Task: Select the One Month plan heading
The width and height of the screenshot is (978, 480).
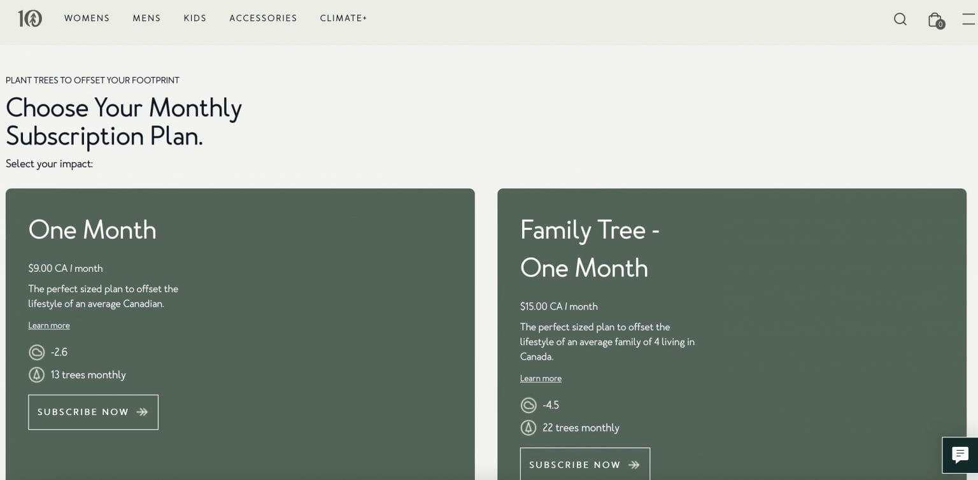Action: 92,230
